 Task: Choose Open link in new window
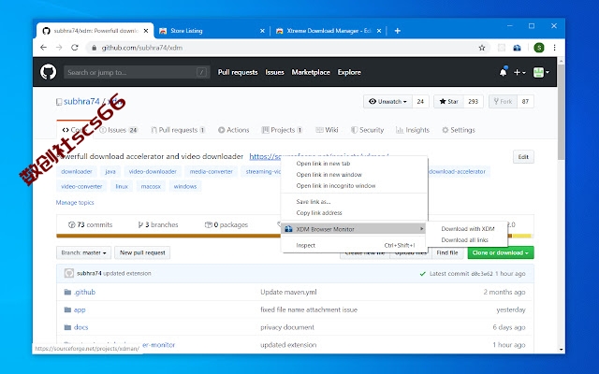click(354, 175)
